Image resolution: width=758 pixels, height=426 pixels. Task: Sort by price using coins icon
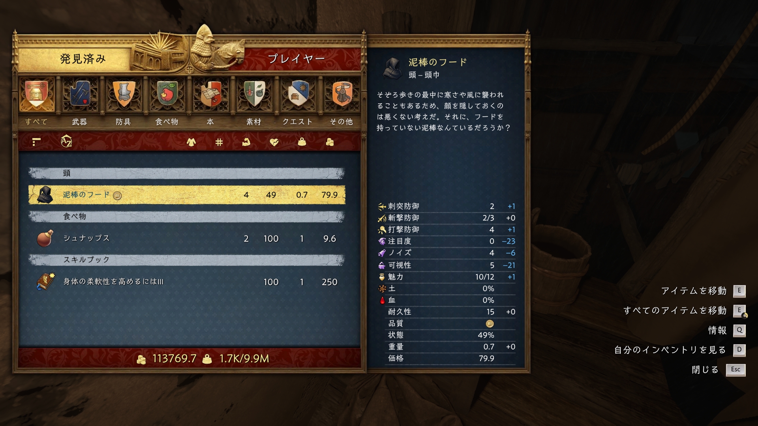[330, 142]
